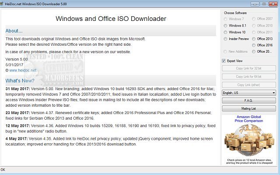280x175 pixels.
Task: Click the '12 May 2017:' changelog entry
Action: [x=17, y=126]
